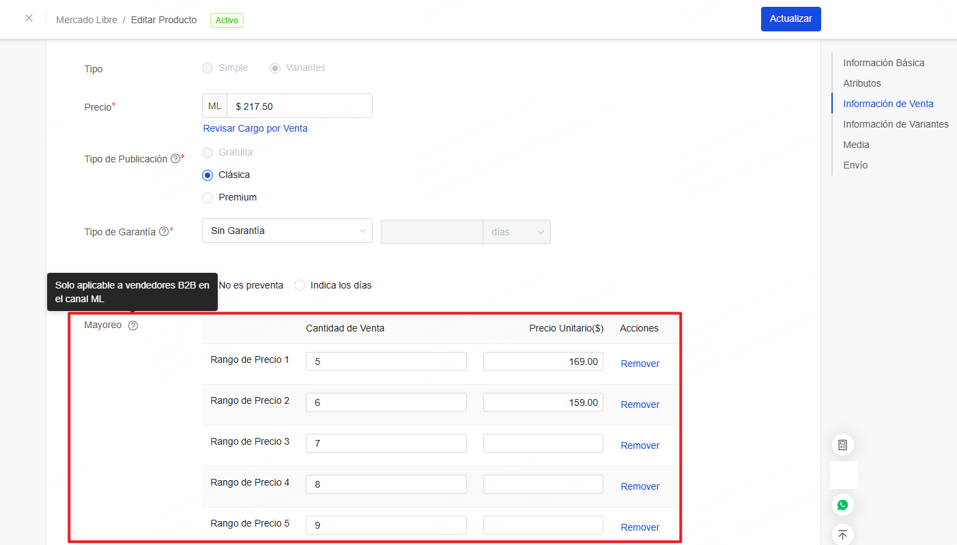Click the Rango de Precio 1 label

(x=250, y=359)
